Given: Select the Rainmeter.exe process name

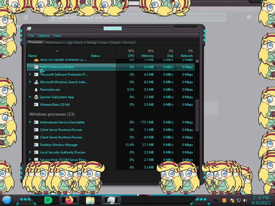Looking at the screenshot, I should pos(50,90).
